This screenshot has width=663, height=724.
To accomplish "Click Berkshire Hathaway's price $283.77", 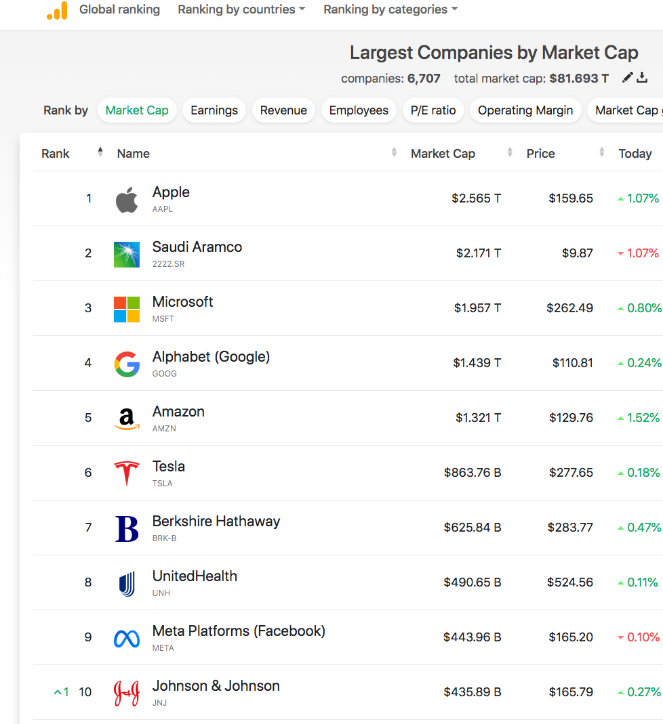I will pos(570,528).
